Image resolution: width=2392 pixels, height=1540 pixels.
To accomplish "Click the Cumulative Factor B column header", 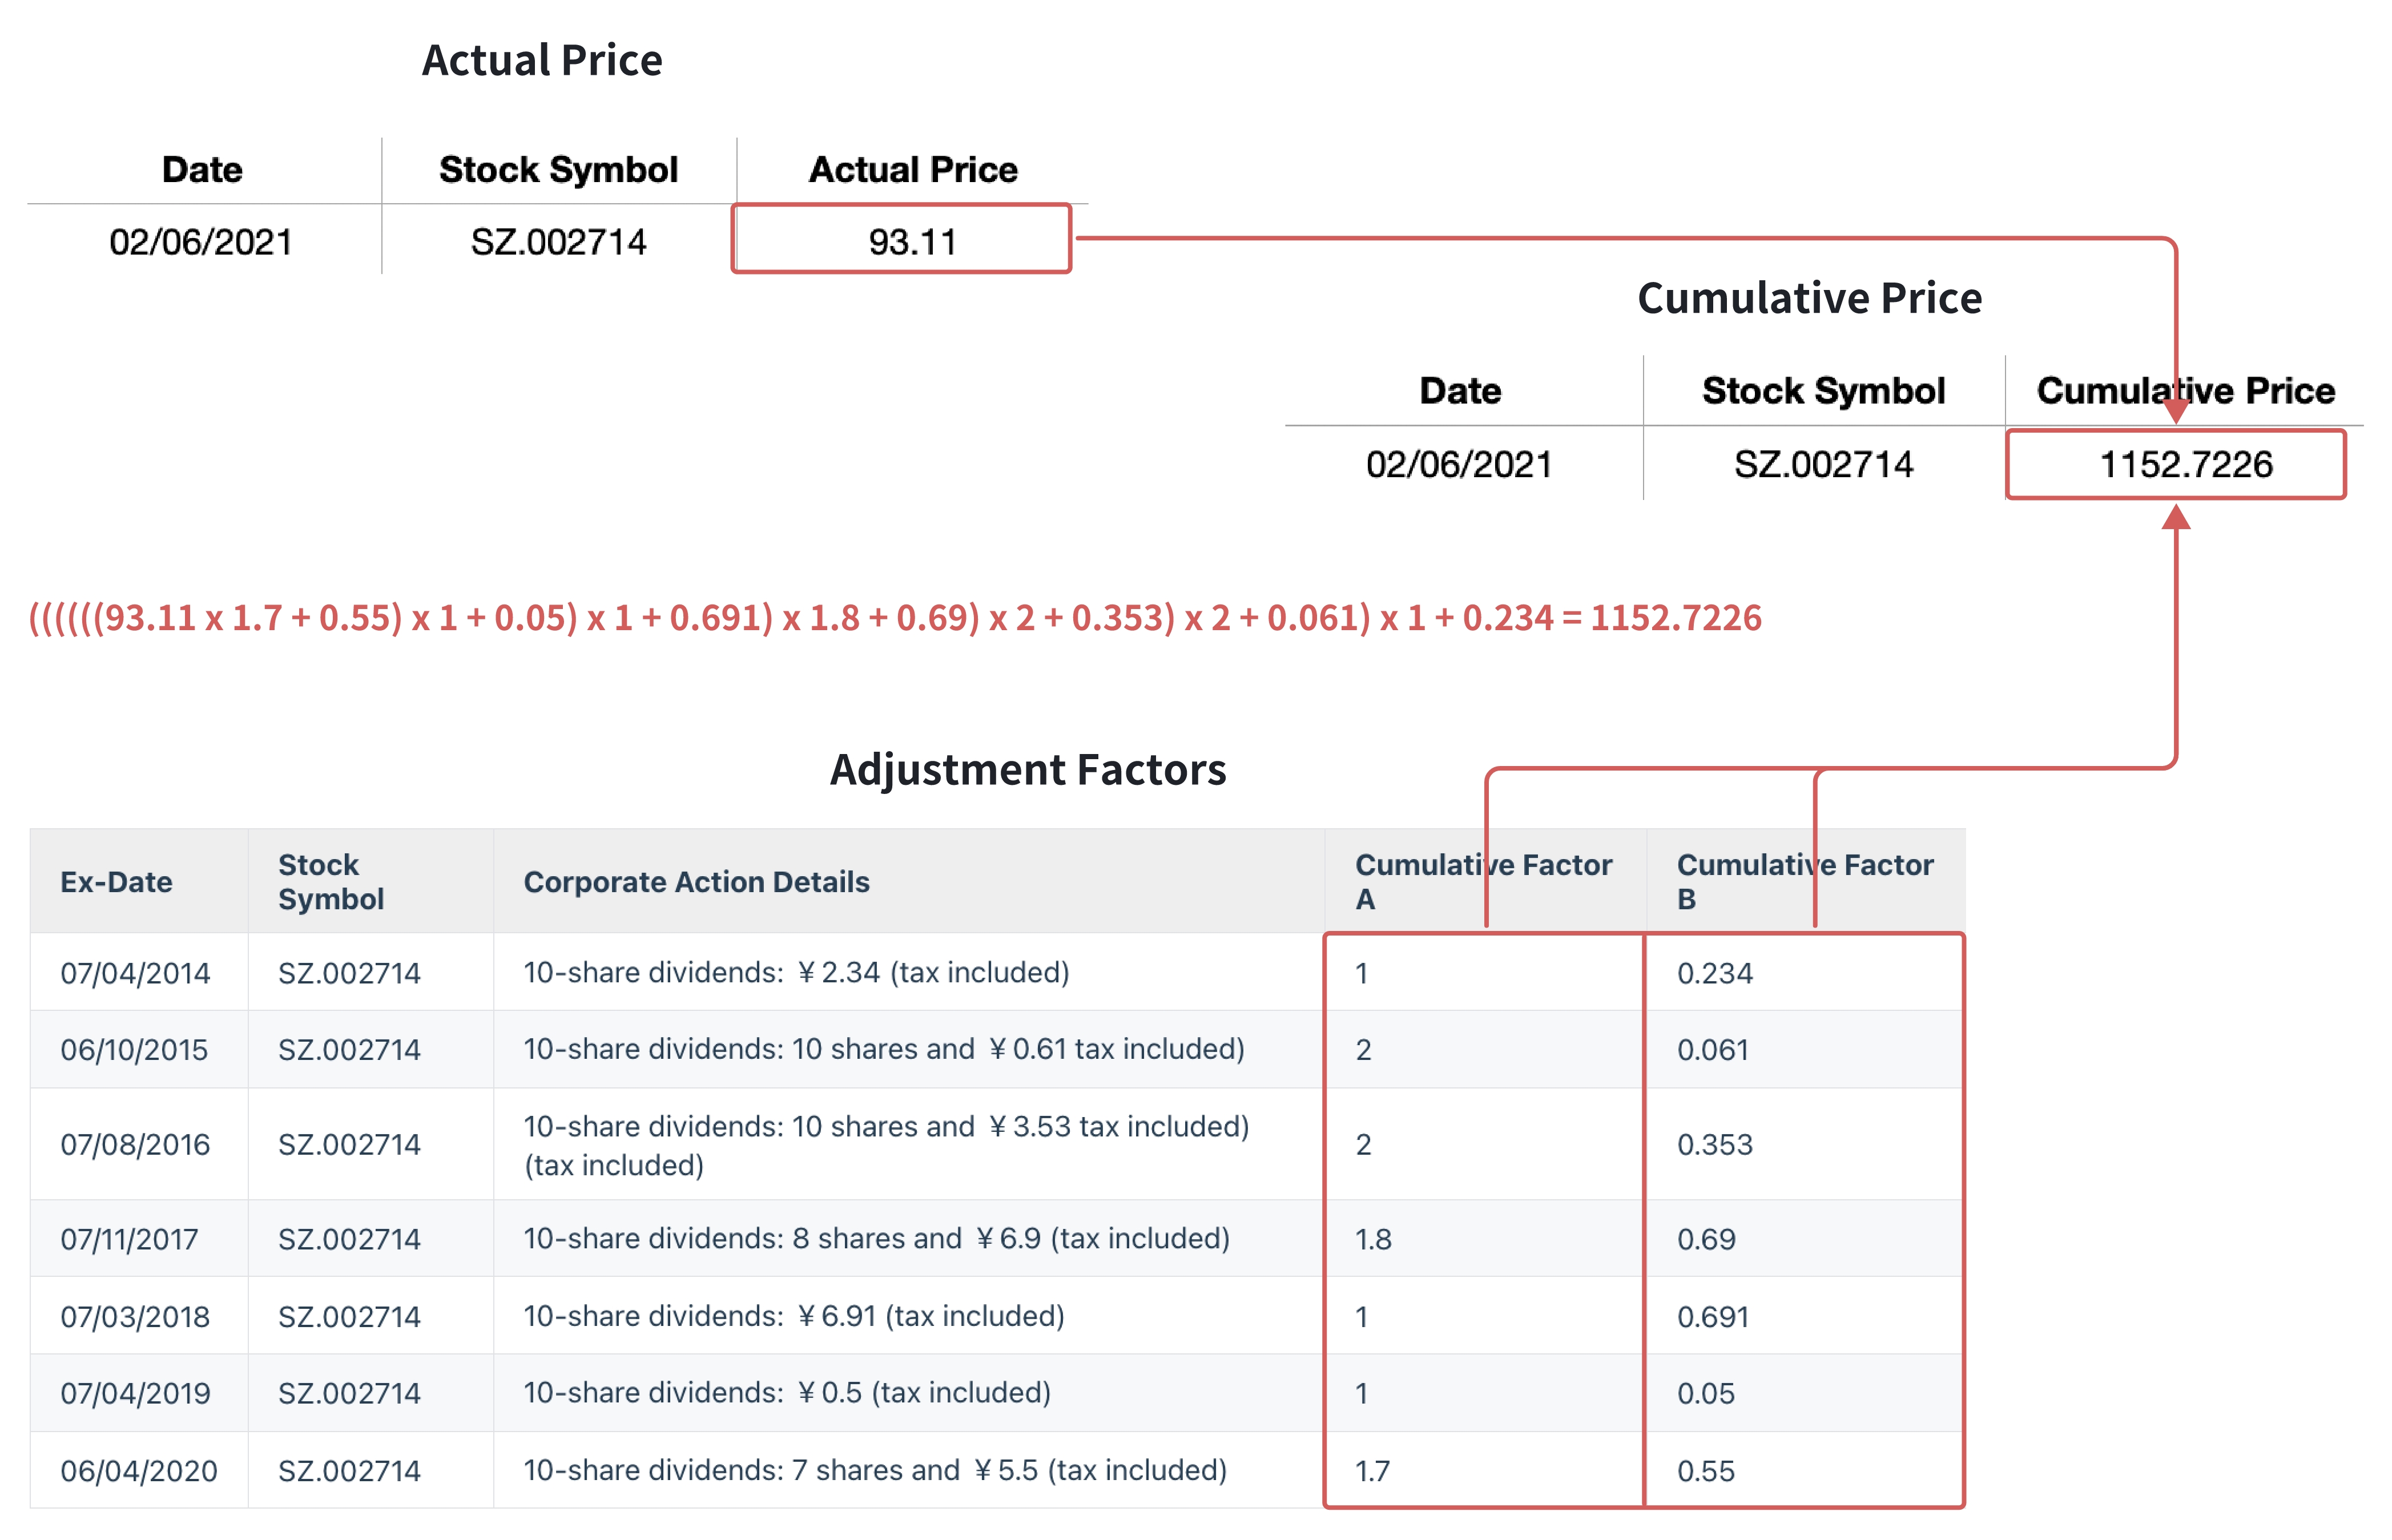I will (x=1804, y=881).
